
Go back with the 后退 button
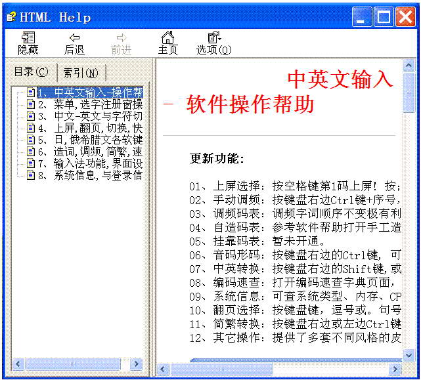click(74, 43)
